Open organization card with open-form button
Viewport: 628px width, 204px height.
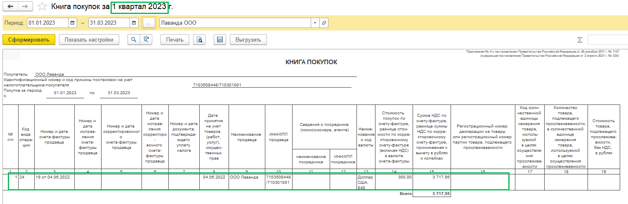point(324,23)
